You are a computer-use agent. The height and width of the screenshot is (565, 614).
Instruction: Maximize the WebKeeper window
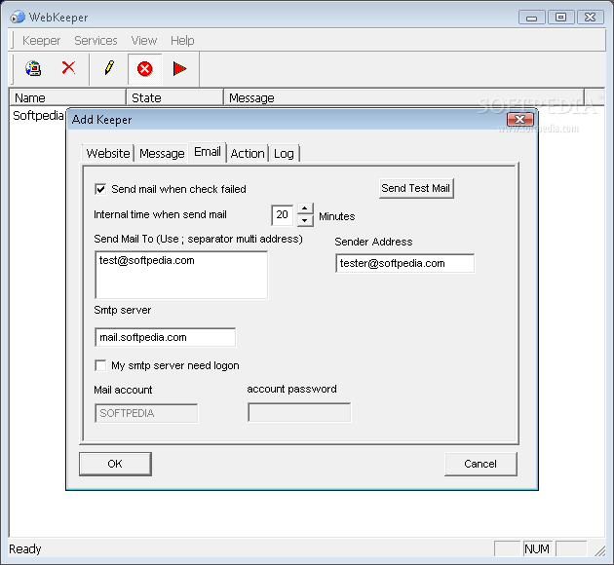[x=560, y=18]
